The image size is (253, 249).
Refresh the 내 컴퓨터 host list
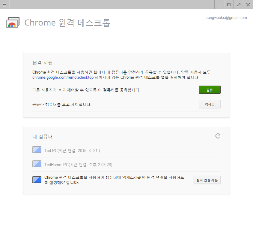click(218, 136)
